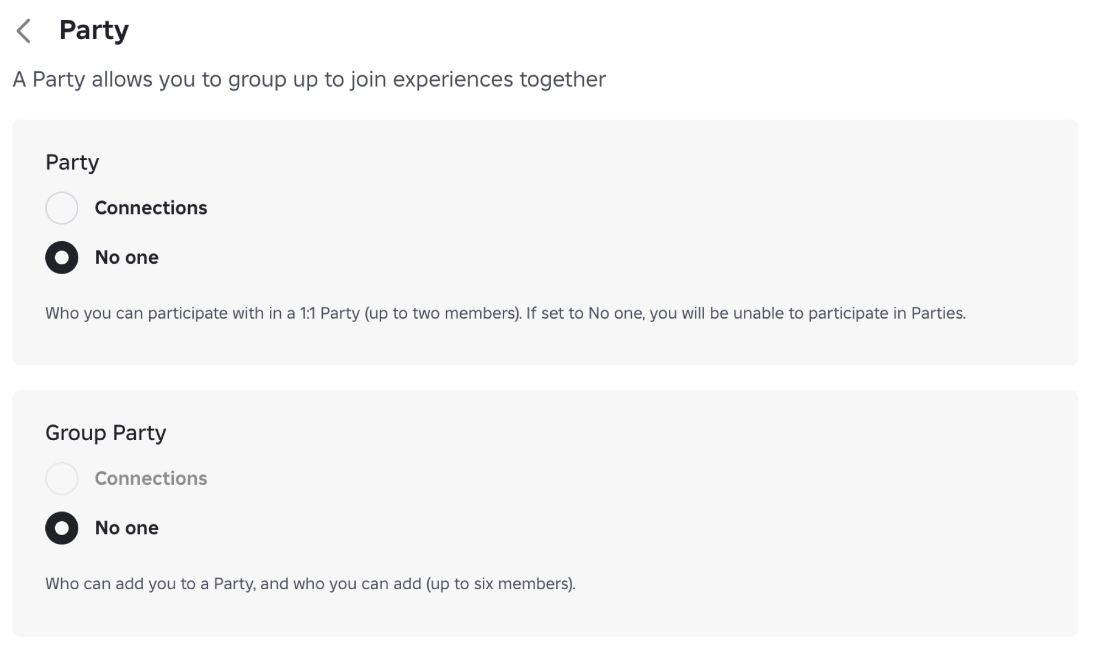Click the No one label in Party section
1103x662 pixels.
tap(126, 258)
